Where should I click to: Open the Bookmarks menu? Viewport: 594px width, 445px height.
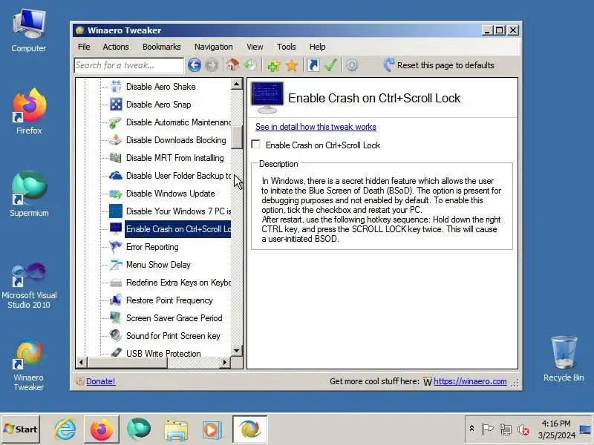pos(161,47)
